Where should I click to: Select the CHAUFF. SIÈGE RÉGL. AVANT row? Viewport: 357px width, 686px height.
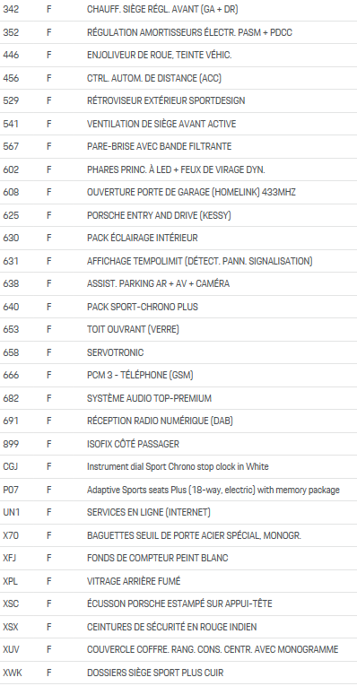tap(178, 10)
